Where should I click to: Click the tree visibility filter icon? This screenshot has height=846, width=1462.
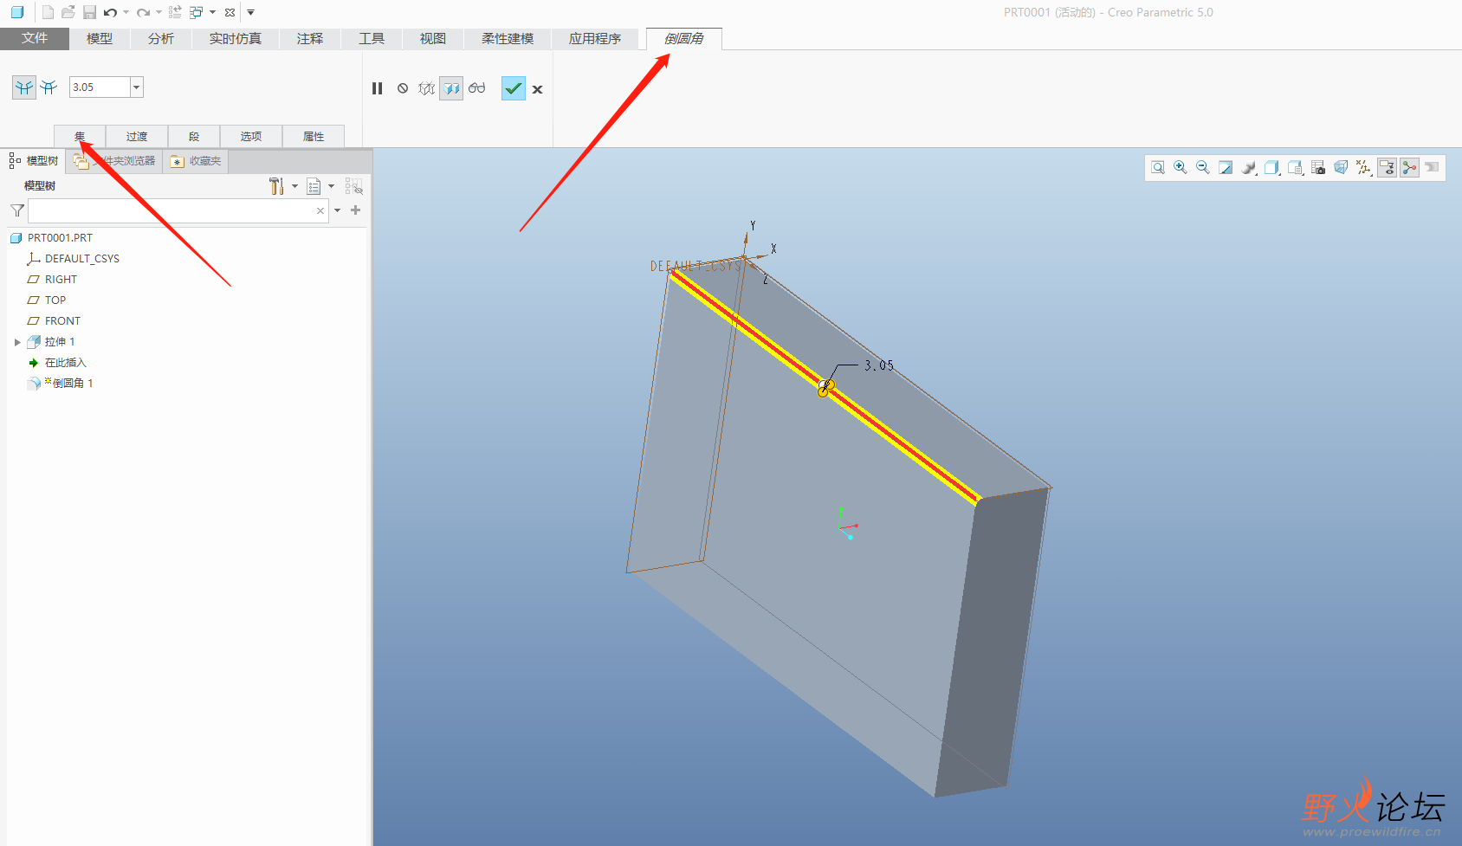coord(353,186)
